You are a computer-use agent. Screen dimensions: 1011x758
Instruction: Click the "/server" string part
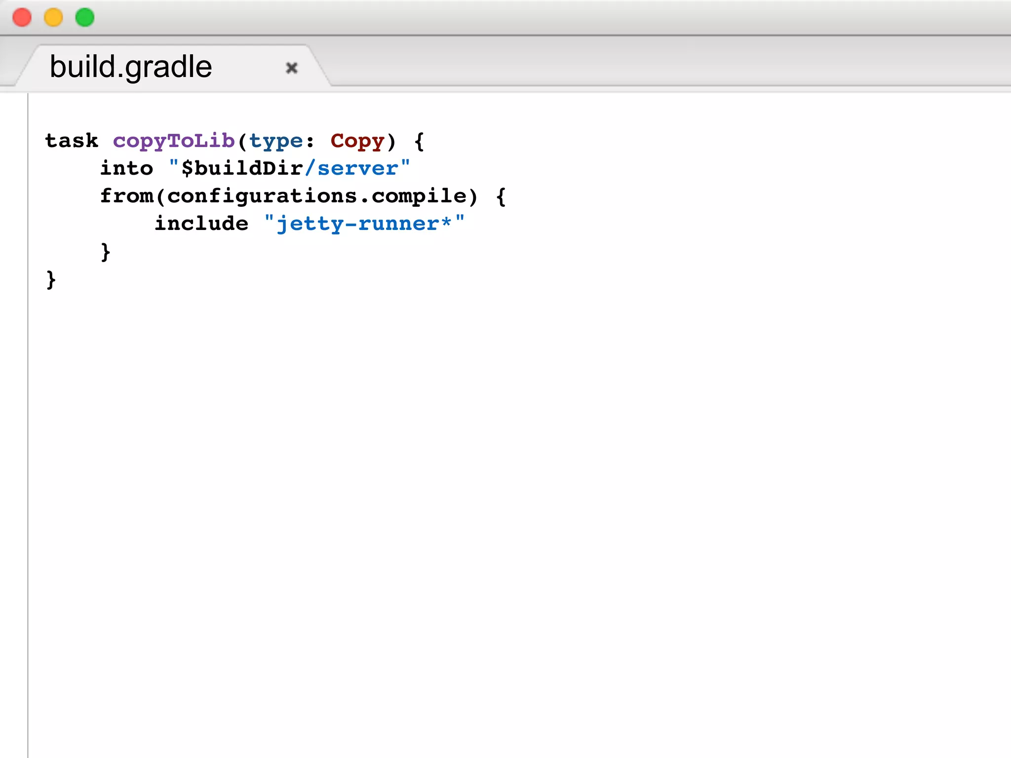click(351, 169)
